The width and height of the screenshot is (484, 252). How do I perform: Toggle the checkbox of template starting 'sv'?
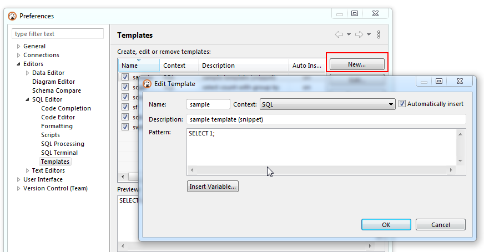125,127
